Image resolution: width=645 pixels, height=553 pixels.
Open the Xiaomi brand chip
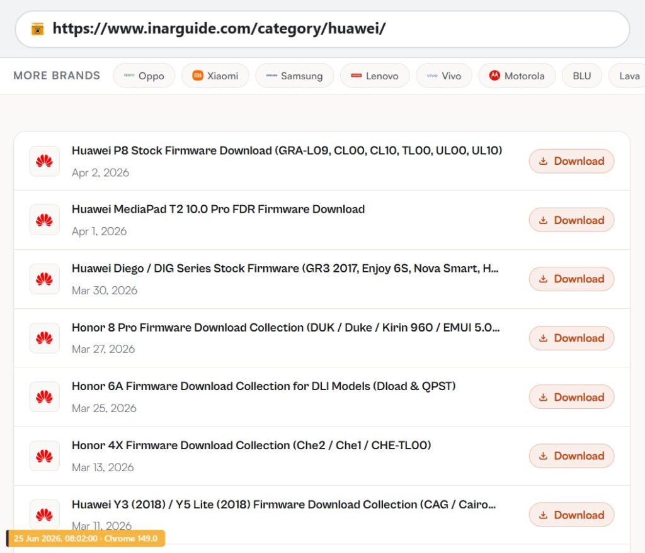215,75
